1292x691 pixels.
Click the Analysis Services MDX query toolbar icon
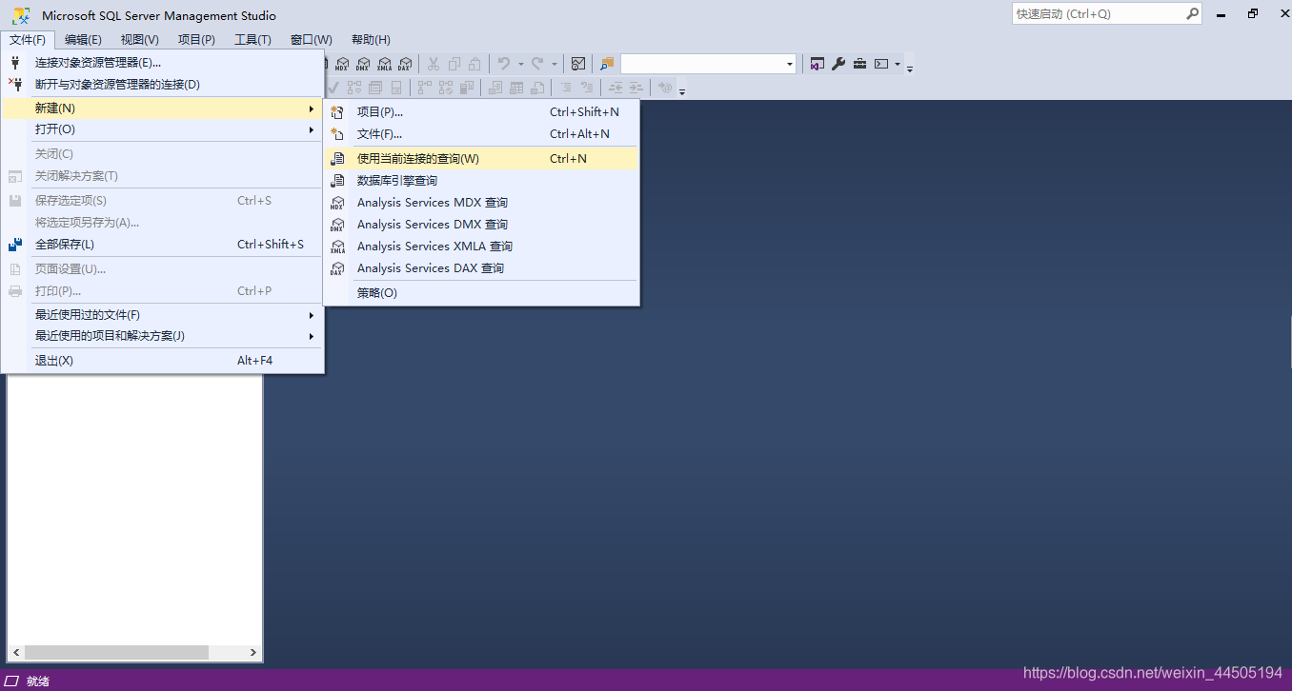342,64
